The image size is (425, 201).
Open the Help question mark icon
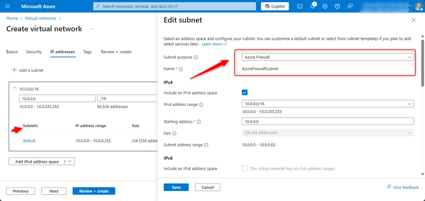[x=337, y=6]
